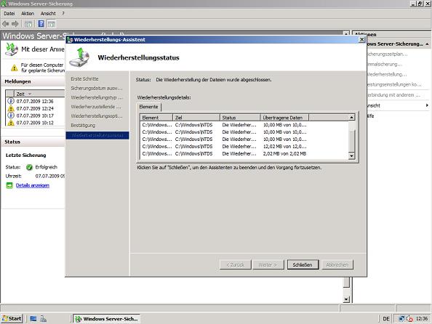Click the disabled Abbrechen button

point(337,265)
